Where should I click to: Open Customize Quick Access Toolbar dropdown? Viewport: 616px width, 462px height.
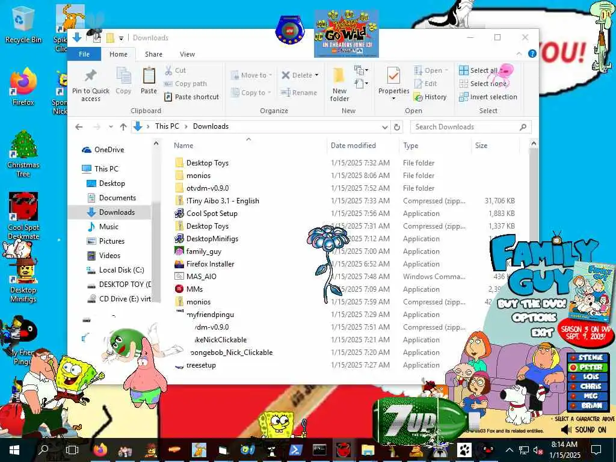121,38
